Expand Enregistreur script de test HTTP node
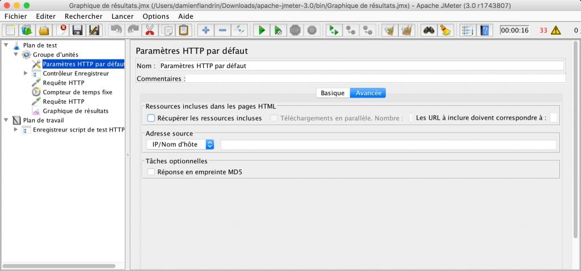 15,130
